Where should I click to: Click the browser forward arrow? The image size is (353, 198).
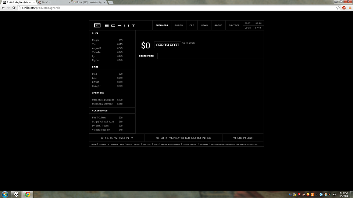[8, 8]
